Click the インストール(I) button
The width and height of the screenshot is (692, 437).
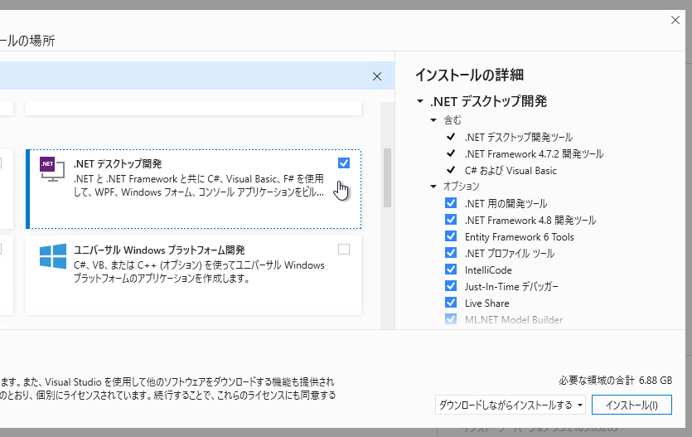632,405
